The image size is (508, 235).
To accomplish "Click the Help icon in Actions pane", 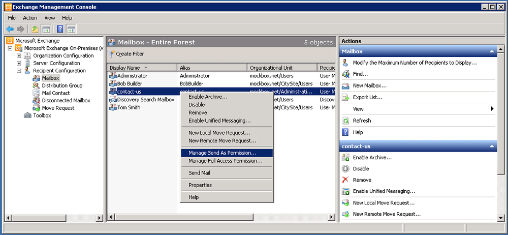I will [345, 132].
